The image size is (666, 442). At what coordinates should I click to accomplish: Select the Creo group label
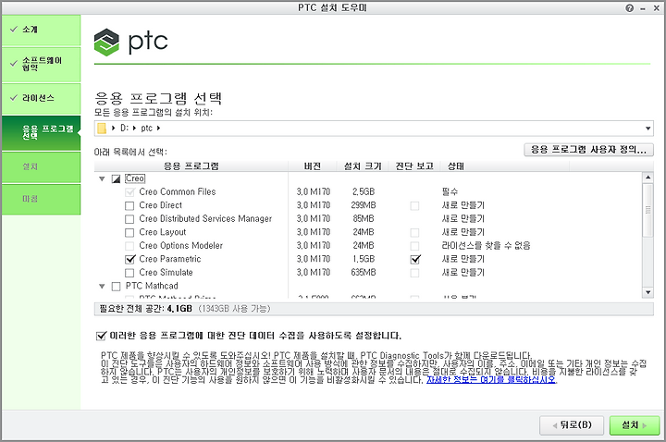135,178
